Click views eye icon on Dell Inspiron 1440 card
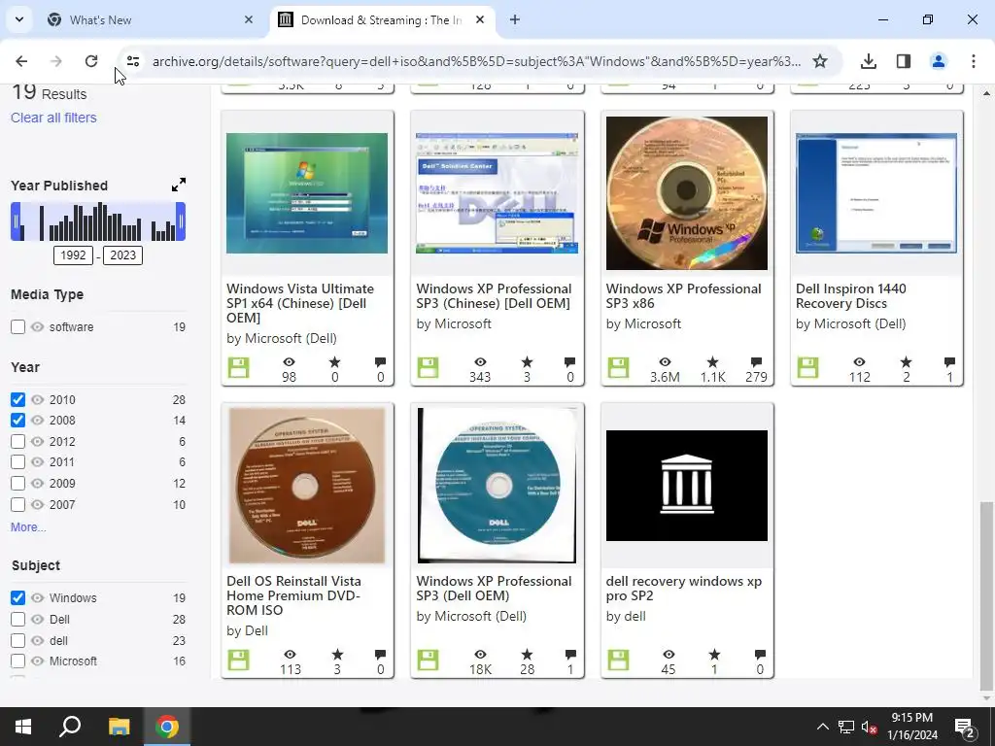The image size is (995, 746). point(859,362)
